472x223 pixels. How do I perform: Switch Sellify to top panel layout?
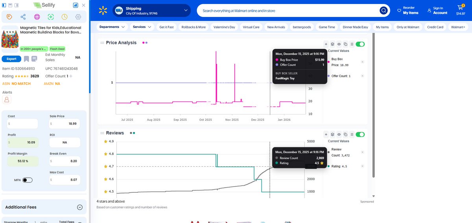(11, 6)
